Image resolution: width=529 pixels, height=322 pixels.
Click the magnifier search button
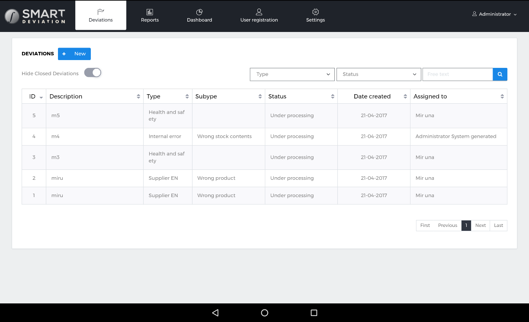tap(500, 74)
